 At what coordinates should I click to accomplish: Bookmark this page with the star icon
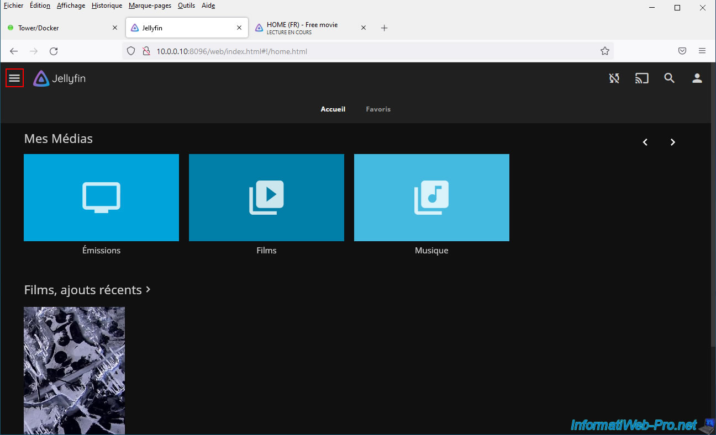click(x=604, y=51)
